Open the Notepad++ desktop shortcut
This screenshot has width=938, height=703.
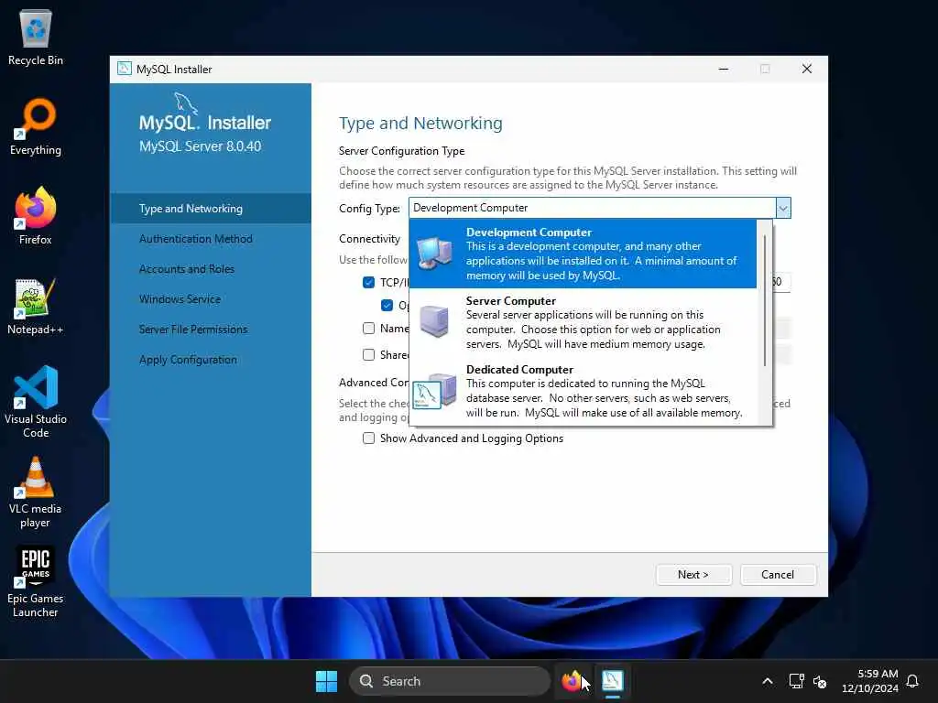pos(36,306)
